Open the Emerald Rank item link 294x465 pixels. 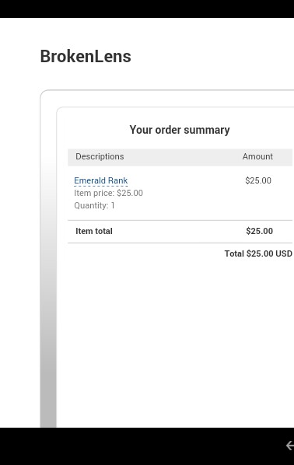click(101, 180)
